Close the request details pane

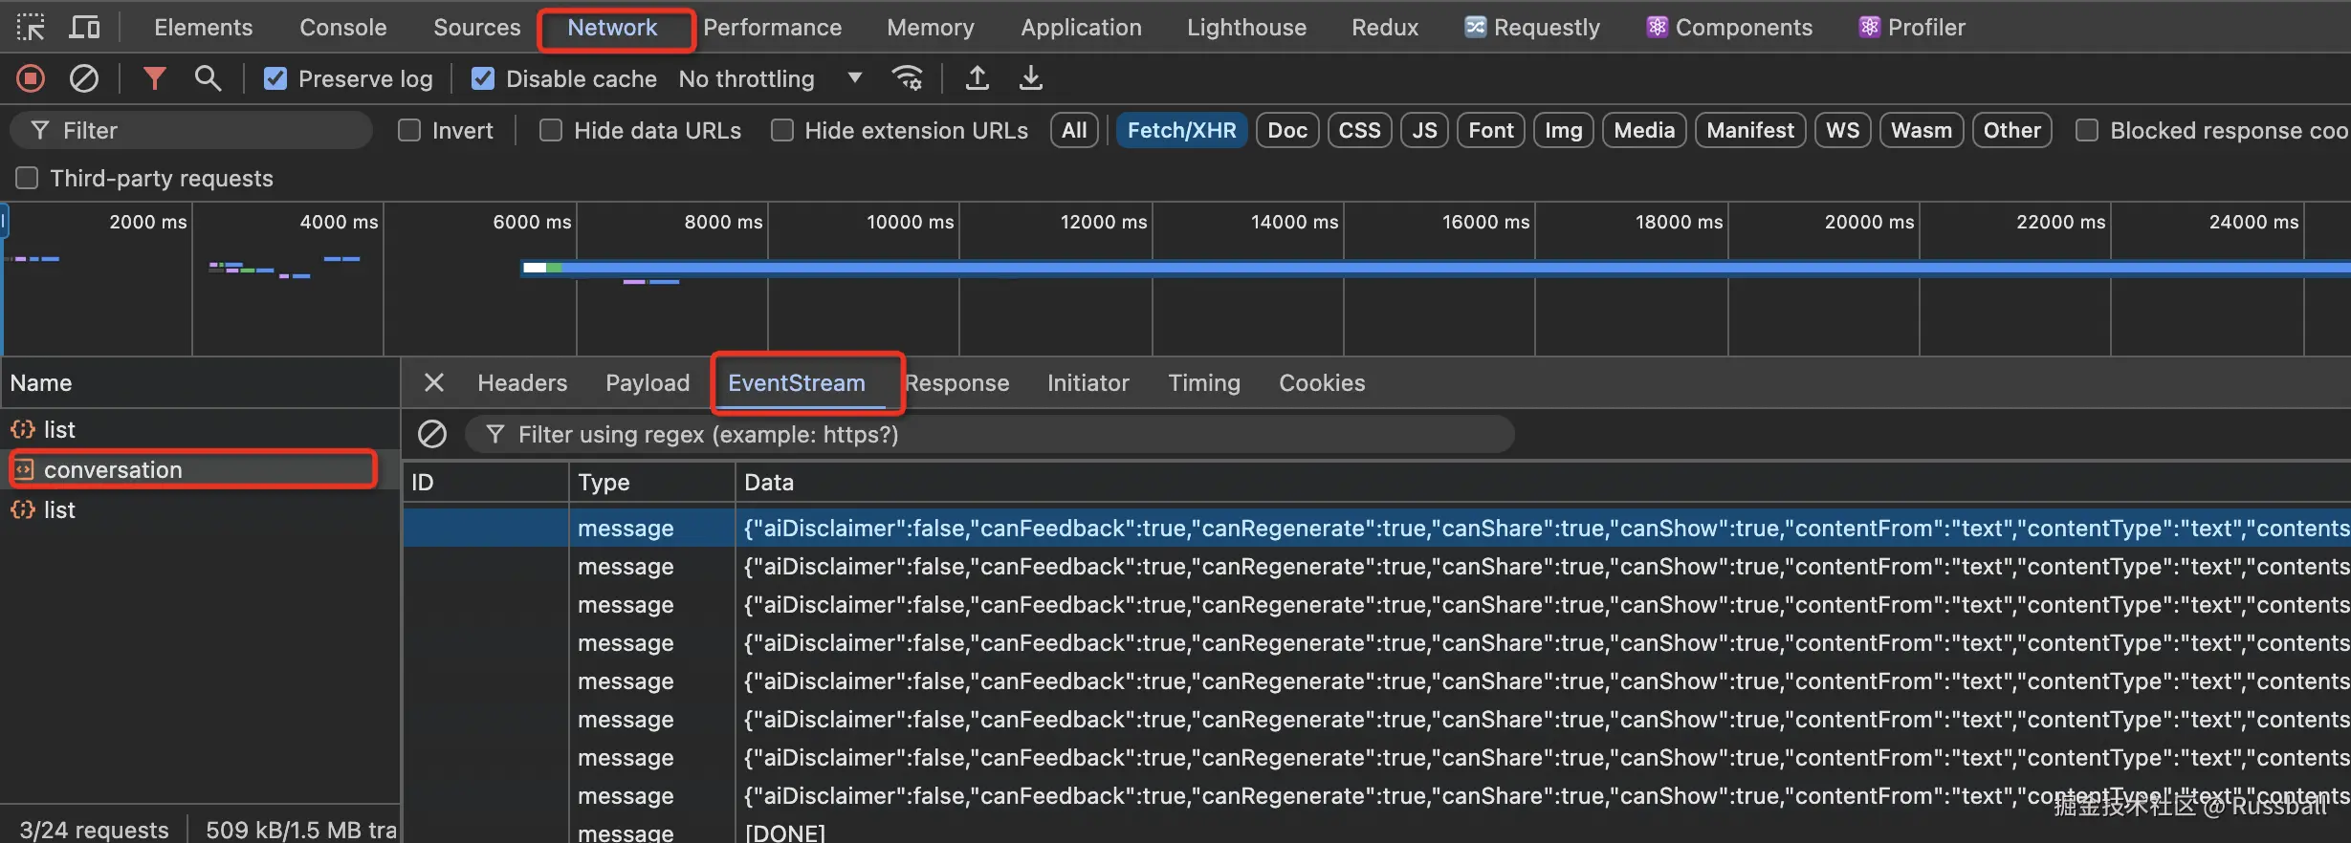tap(433, 383)
